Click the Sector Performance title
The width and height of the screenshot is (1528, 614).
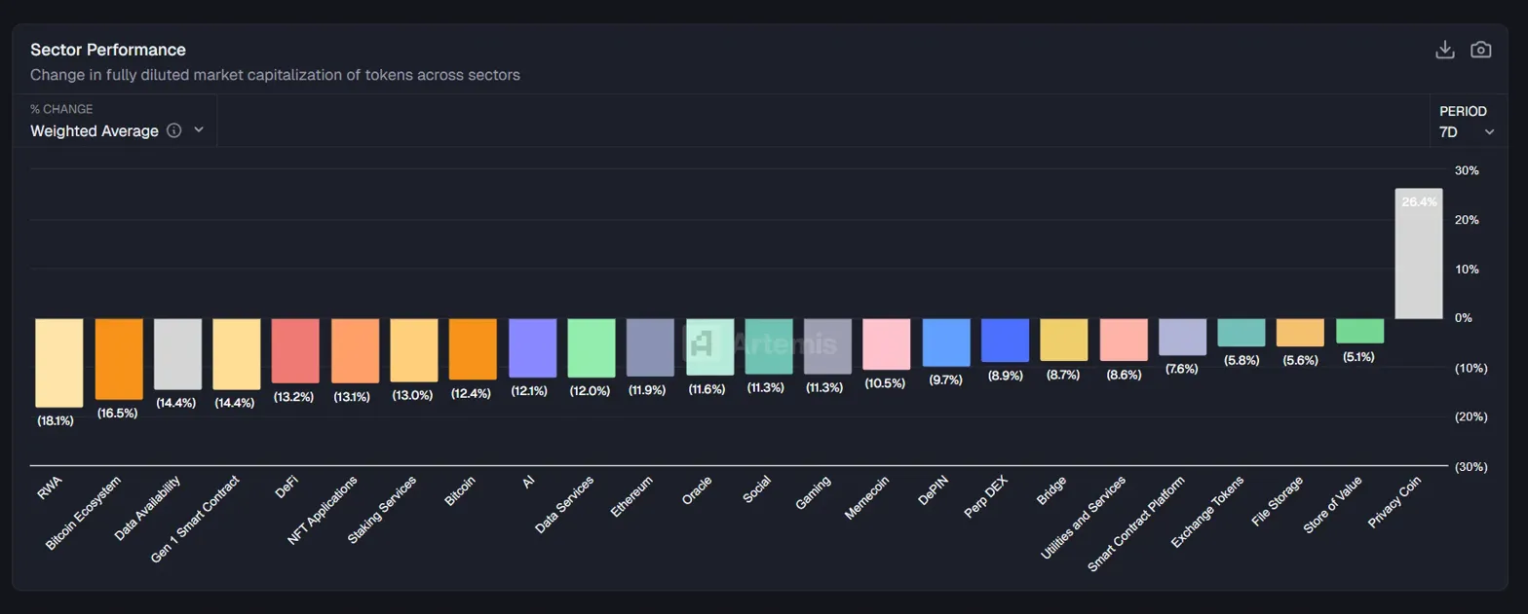108,50
